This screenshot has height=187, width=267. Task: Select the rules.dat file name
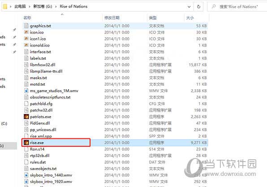tap(38, 162)
